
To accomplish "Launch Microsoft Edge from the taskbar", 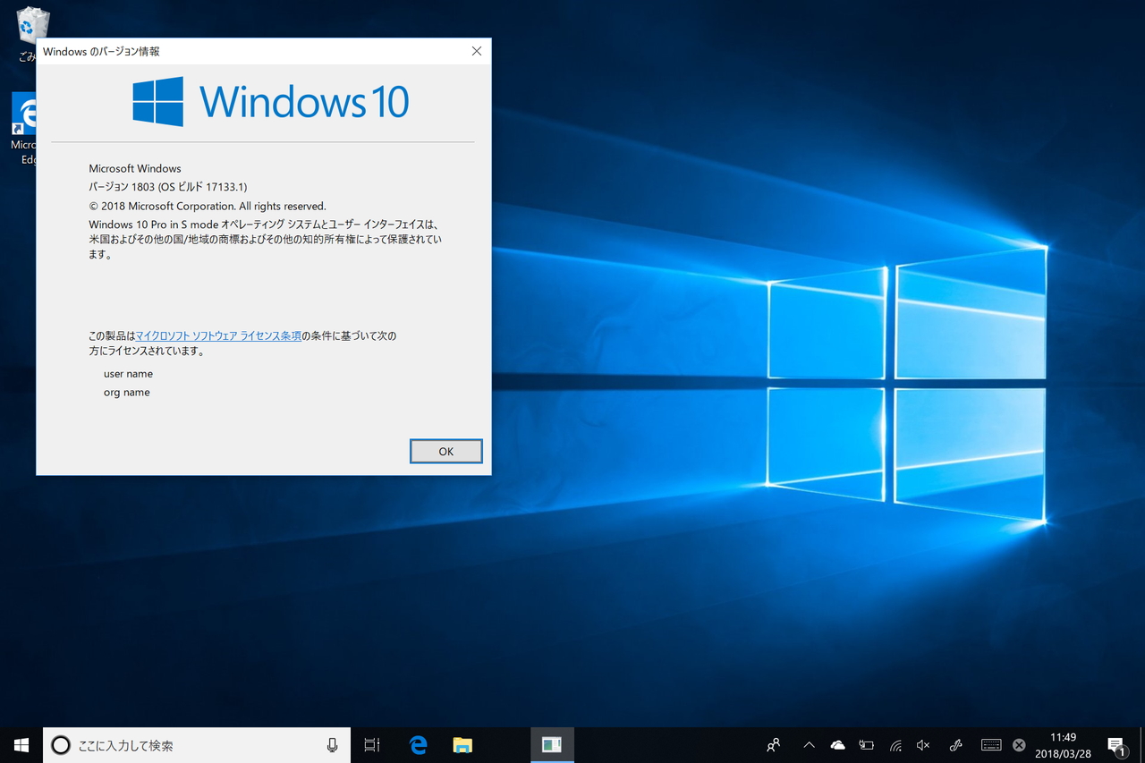I will pyautogui.click(x=417, y=744).
